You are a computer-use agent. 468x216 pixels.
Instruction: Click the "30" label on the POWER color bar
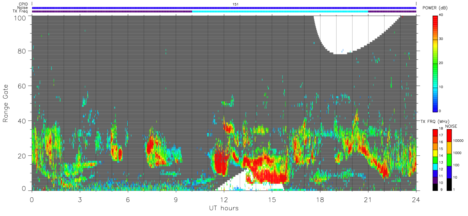441,39
